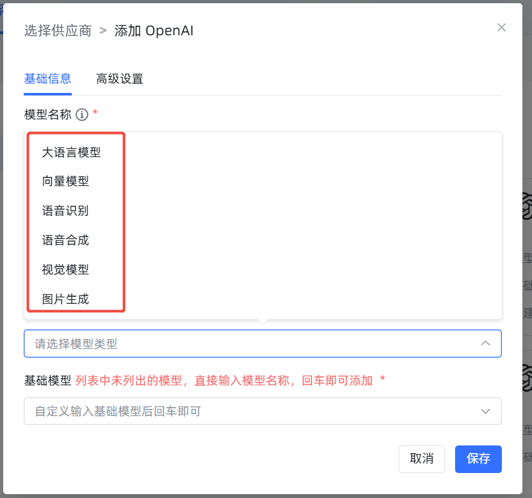
Task: Select the 语音合成 option
Action: click(65, 240)
